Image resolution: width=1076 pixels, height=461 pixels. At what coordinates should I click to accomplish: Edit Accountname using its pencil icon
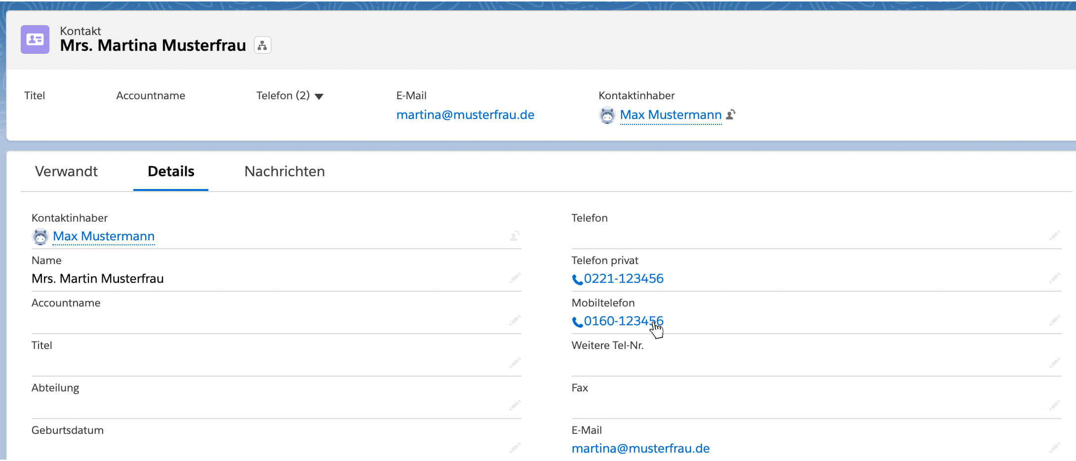[515, 321]
